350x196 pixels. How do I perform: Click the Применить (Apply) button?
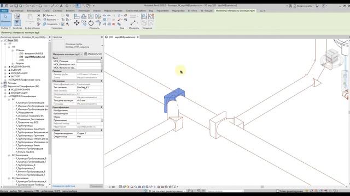click(x=96, y=186)
